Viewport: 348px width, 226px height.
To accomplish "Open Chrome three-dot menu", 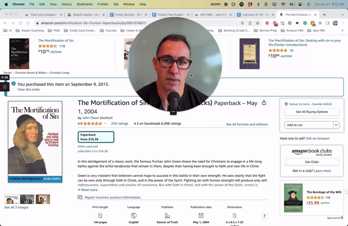I will 343,23.
